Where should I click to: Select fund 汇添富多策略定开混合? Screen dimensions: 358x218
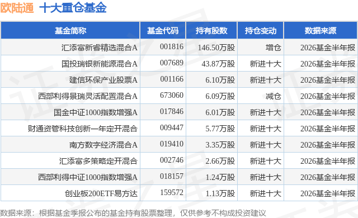(98, 161)
